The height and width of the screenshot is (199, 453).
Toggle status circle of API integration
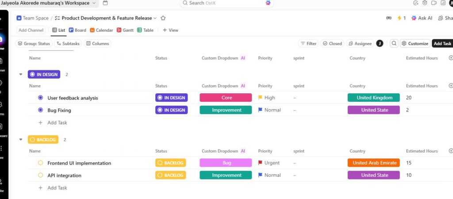(40, 175)
